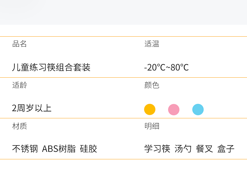Screen dimensions: 247x185
Task: Select the pink color swatch
Action: (174, 110)
